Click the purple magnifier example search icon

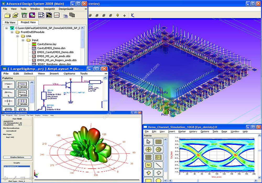32,15
